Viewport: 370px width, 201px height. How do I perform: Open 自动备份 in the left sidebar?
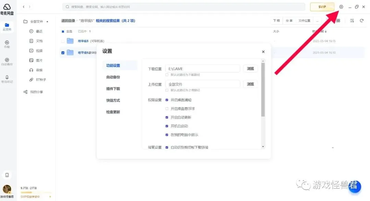point(7,62)
